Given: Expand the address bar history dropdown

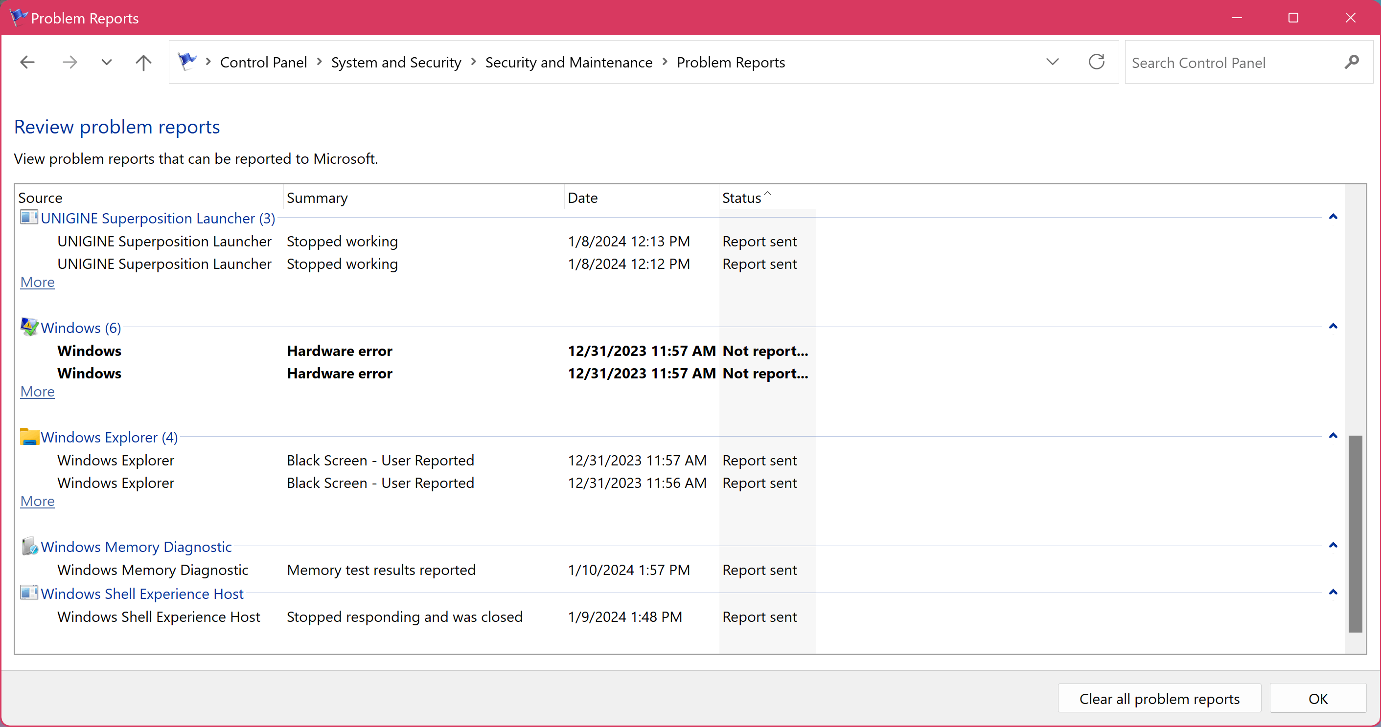Looking at the screenshot, I should [1052, 62].
